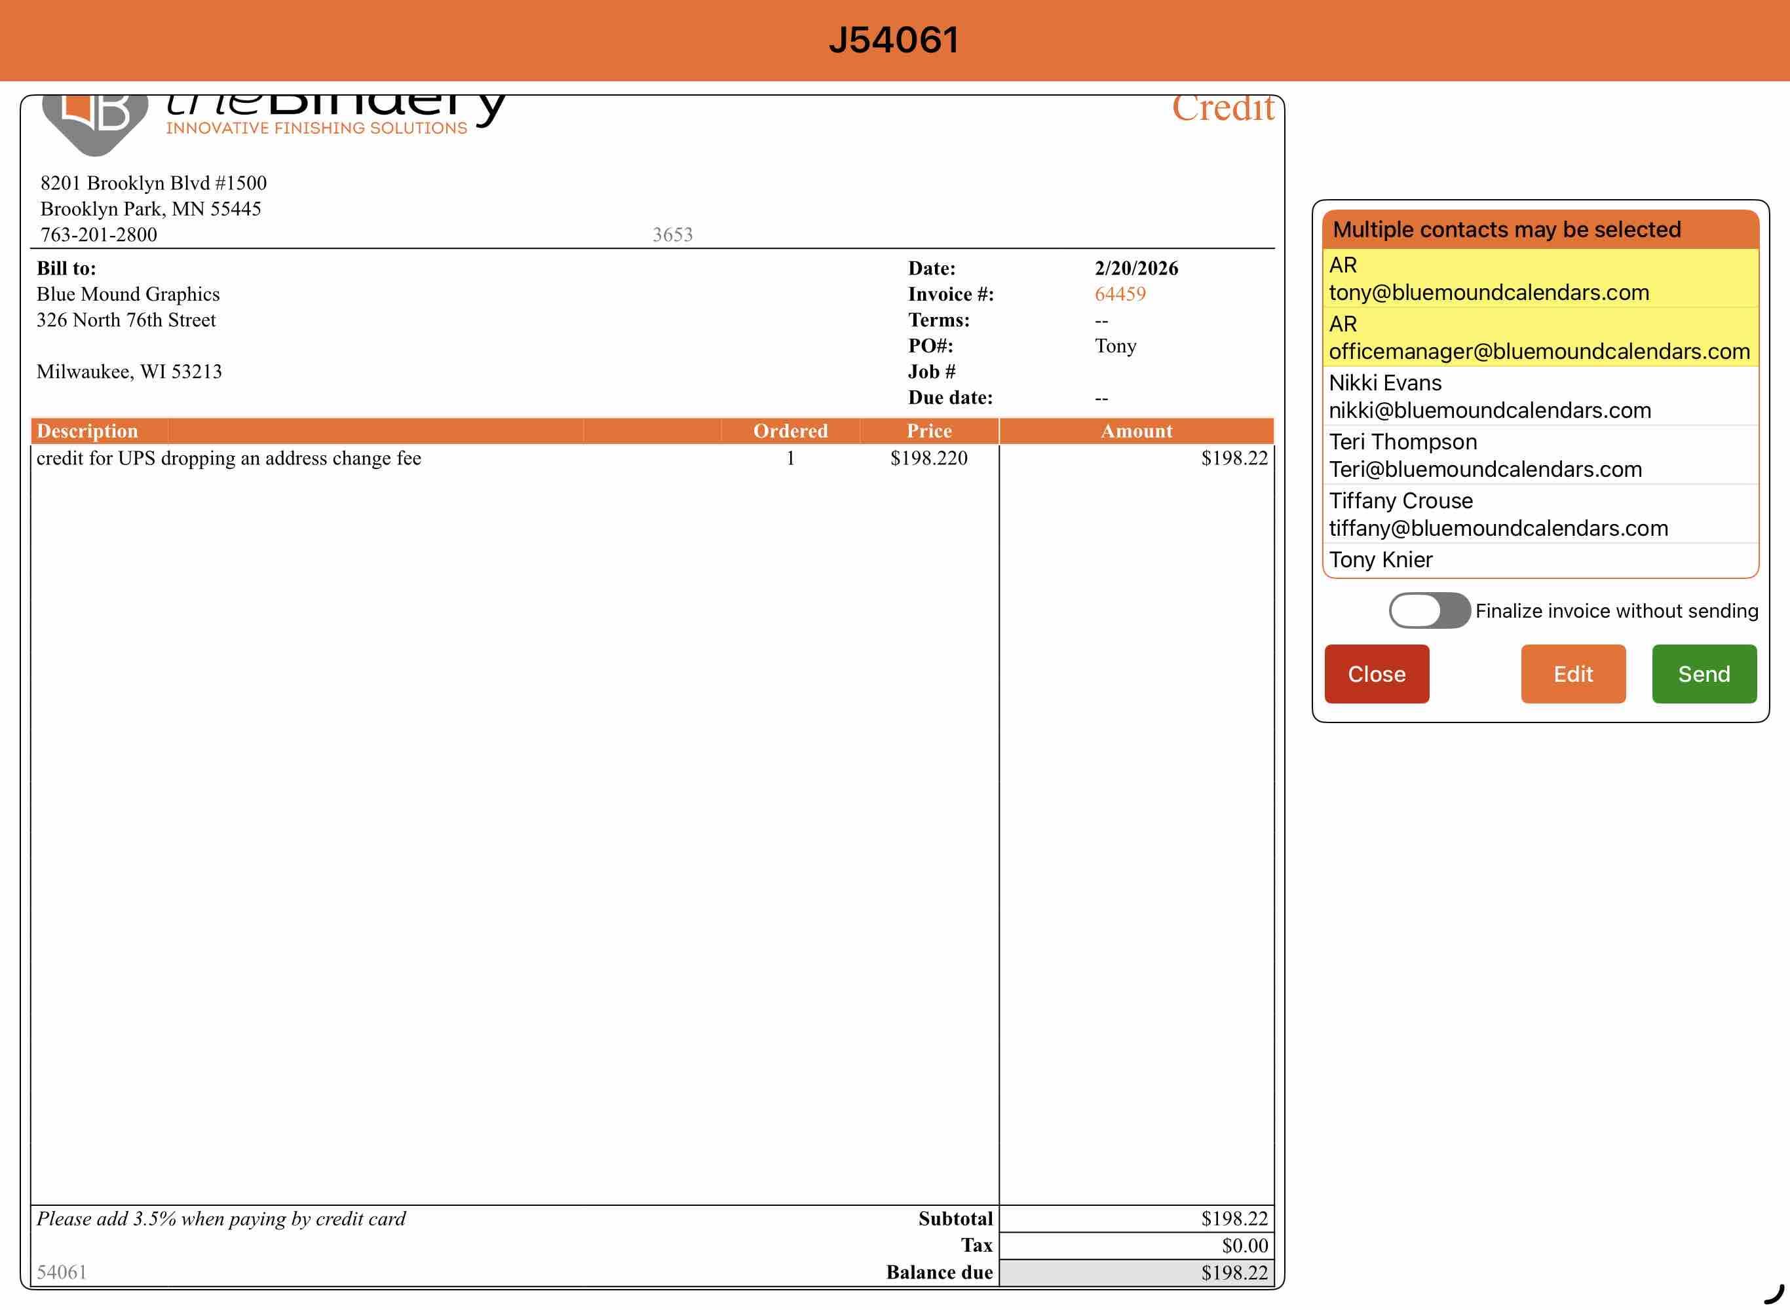Image resolution: width=1790 pixels, height=1310 pixels.
Task: Toggle Finalize invoice without sending switch
Action: (x=1429, y=610)
